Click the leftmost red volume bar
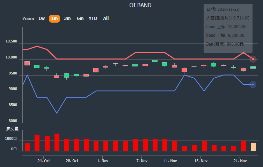This screenshot has height=167, width=263. 27,147
